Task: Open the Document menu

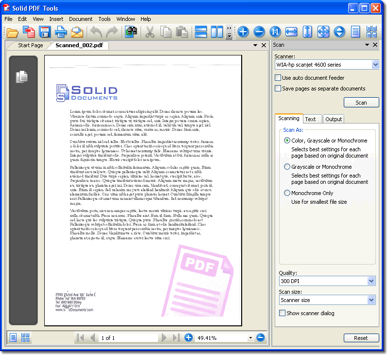Action: click(81, 19)
